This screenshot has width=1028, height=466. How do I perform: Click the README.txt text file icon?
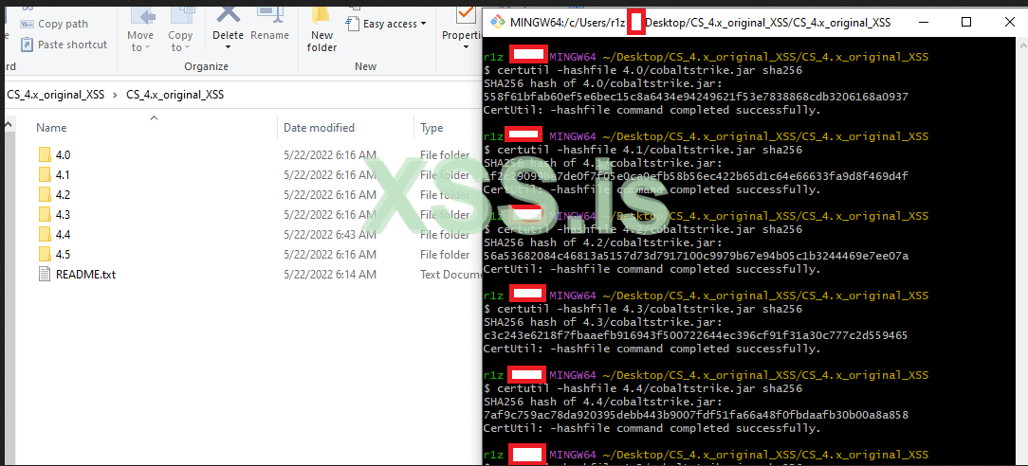pos(45,275)
